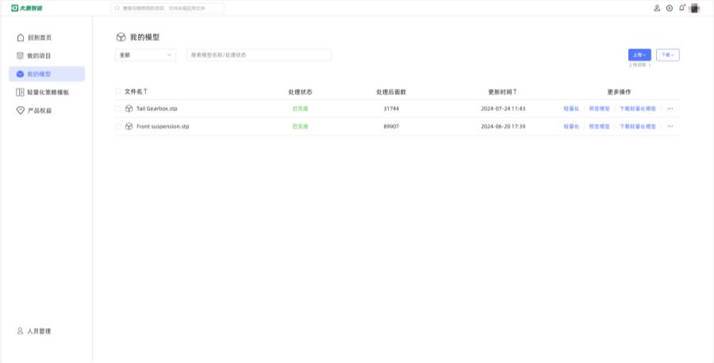Click the user account icon in the top bar

[x=657, y=8]
